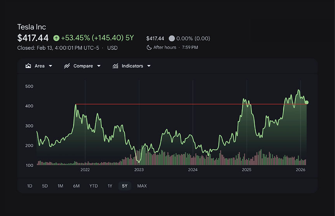Open the Area chart style menu
Screen dimensions: 335x216
click(x=40, y=66)
